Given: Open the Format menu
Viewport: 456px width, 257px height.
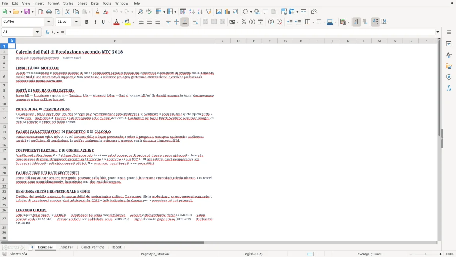Looking at the screenshot, I should [53, 3].
